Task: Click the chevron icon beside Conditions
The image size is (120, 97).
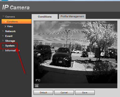Action: pos(5,22)
